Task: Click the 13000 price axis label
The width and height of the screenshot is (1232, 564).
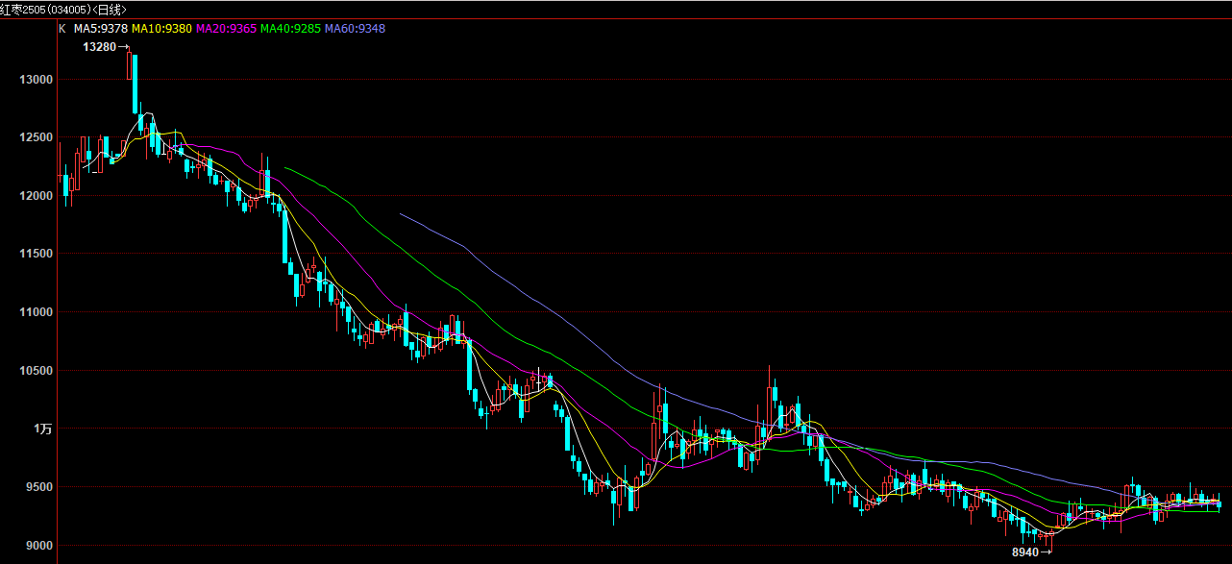Action: point(36,79)
